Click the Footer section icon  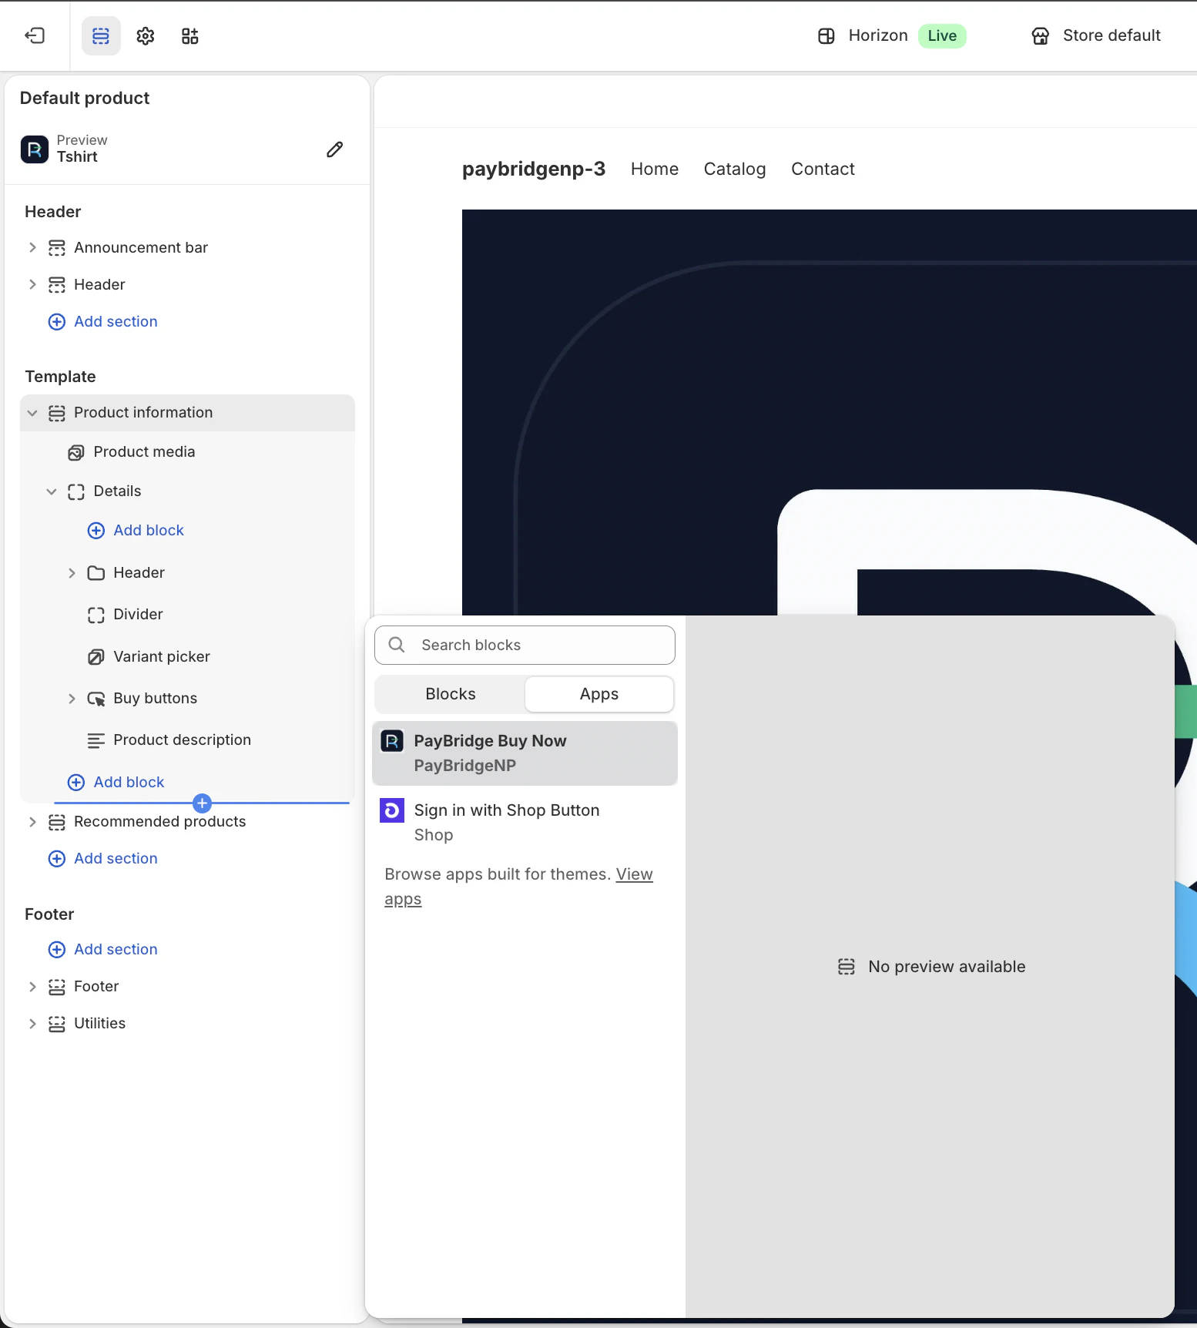click(57, 987)
